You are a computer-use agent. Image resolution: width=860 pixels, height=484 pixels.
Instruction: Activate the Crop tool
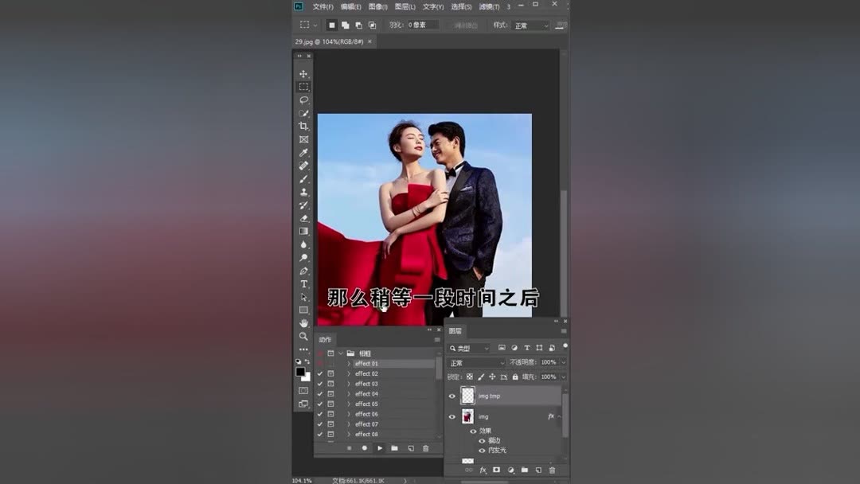tap(303, 126)
